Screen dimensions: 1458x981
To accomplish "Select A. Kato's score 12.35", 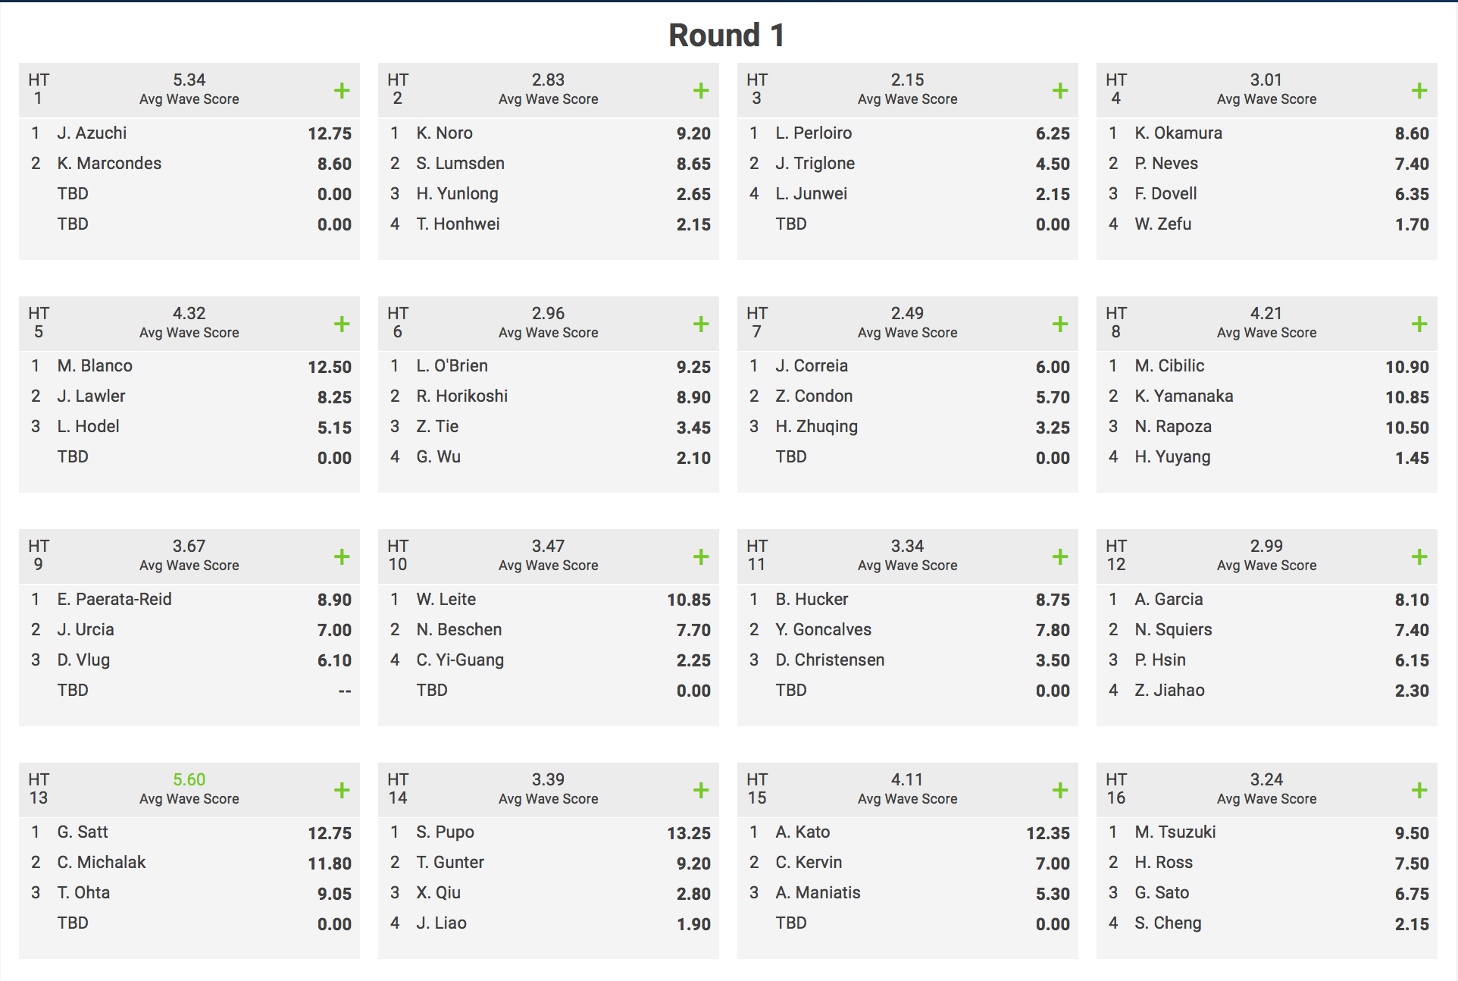I will tap(1048, 833).
